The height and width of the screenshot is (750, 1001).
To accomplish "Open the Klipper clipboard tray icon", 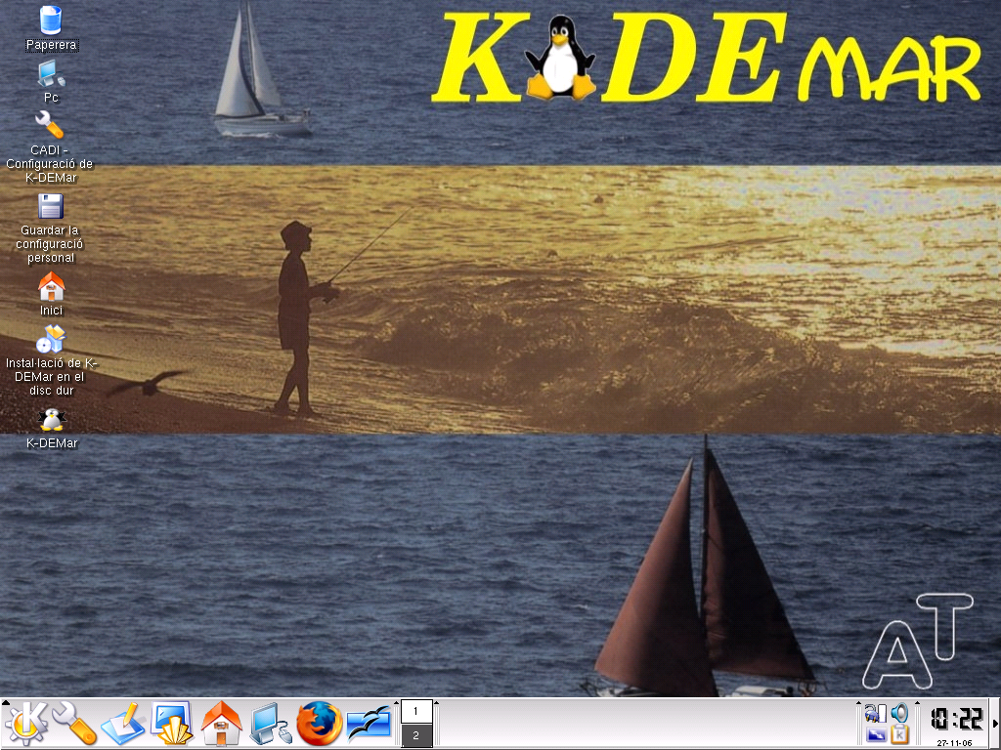I will [x=899, y=734].
